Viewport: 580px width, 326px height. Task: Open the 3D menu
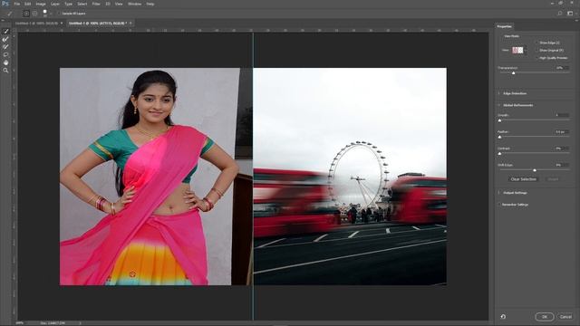tap(108, 4)
